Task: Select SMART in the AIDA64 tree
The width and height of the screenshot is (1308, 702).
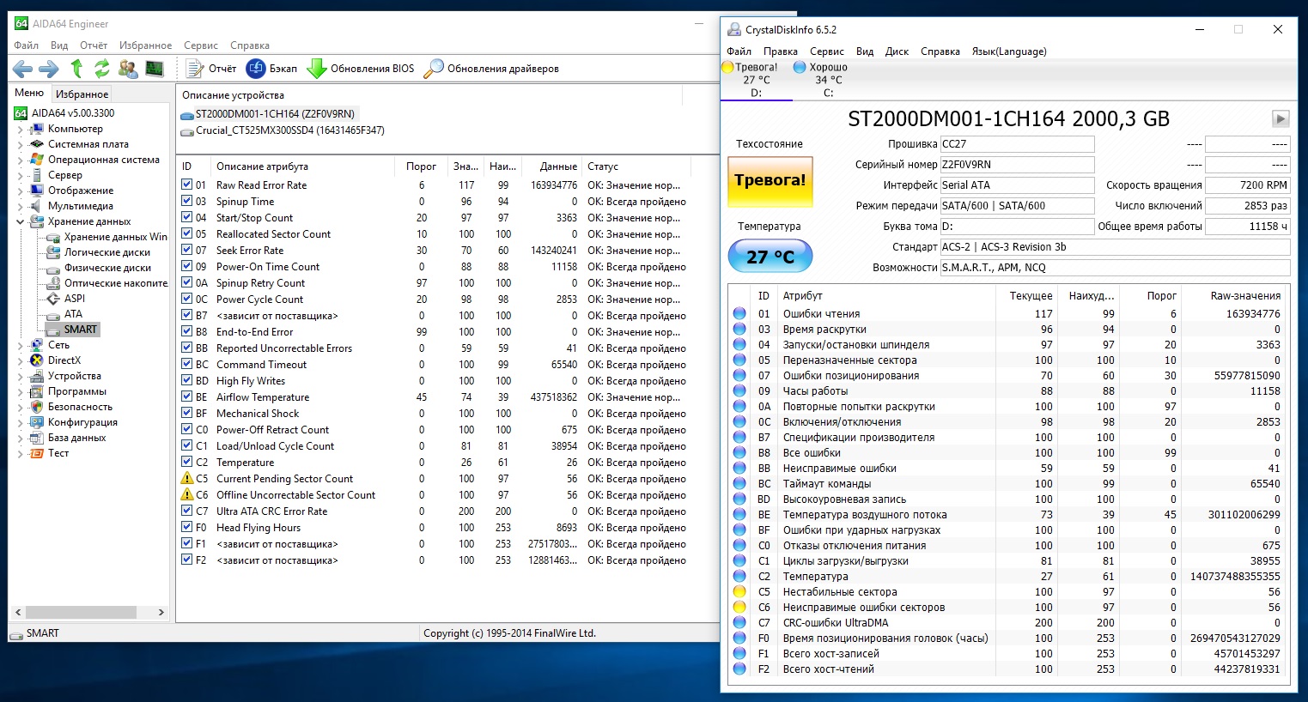Action: tap(81, 330)
